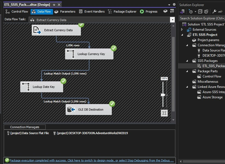Viewport: 225px width, 164px height.
Task: Open the Progress tab
Action: 149,11
